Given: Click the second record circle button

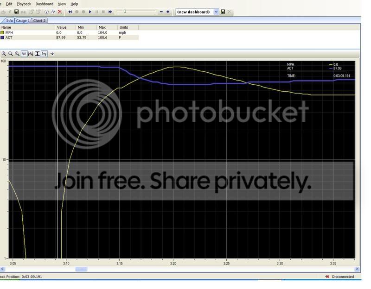Looking at the screenshot, I should [x=83, y=12].
